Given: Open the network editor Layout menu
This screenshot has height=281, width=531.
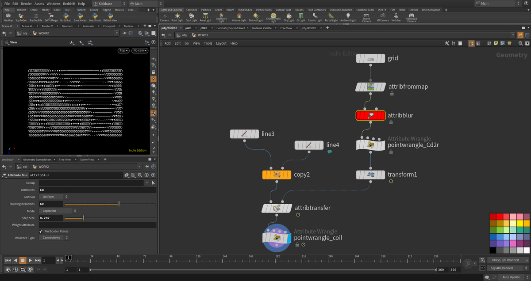Looking at the screenshot, I should pyautogui.click(x=221, y=43).
